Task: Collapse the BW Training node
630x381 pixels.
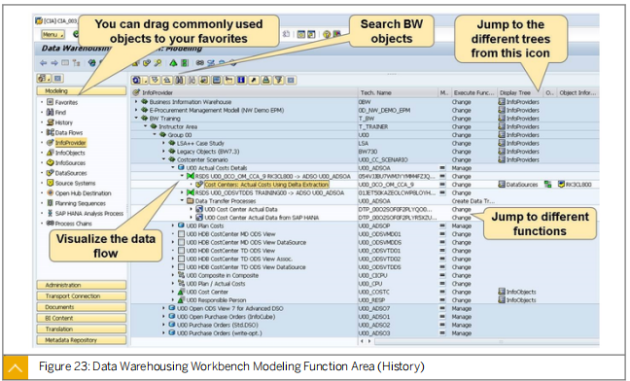Action: coord(136,119)
